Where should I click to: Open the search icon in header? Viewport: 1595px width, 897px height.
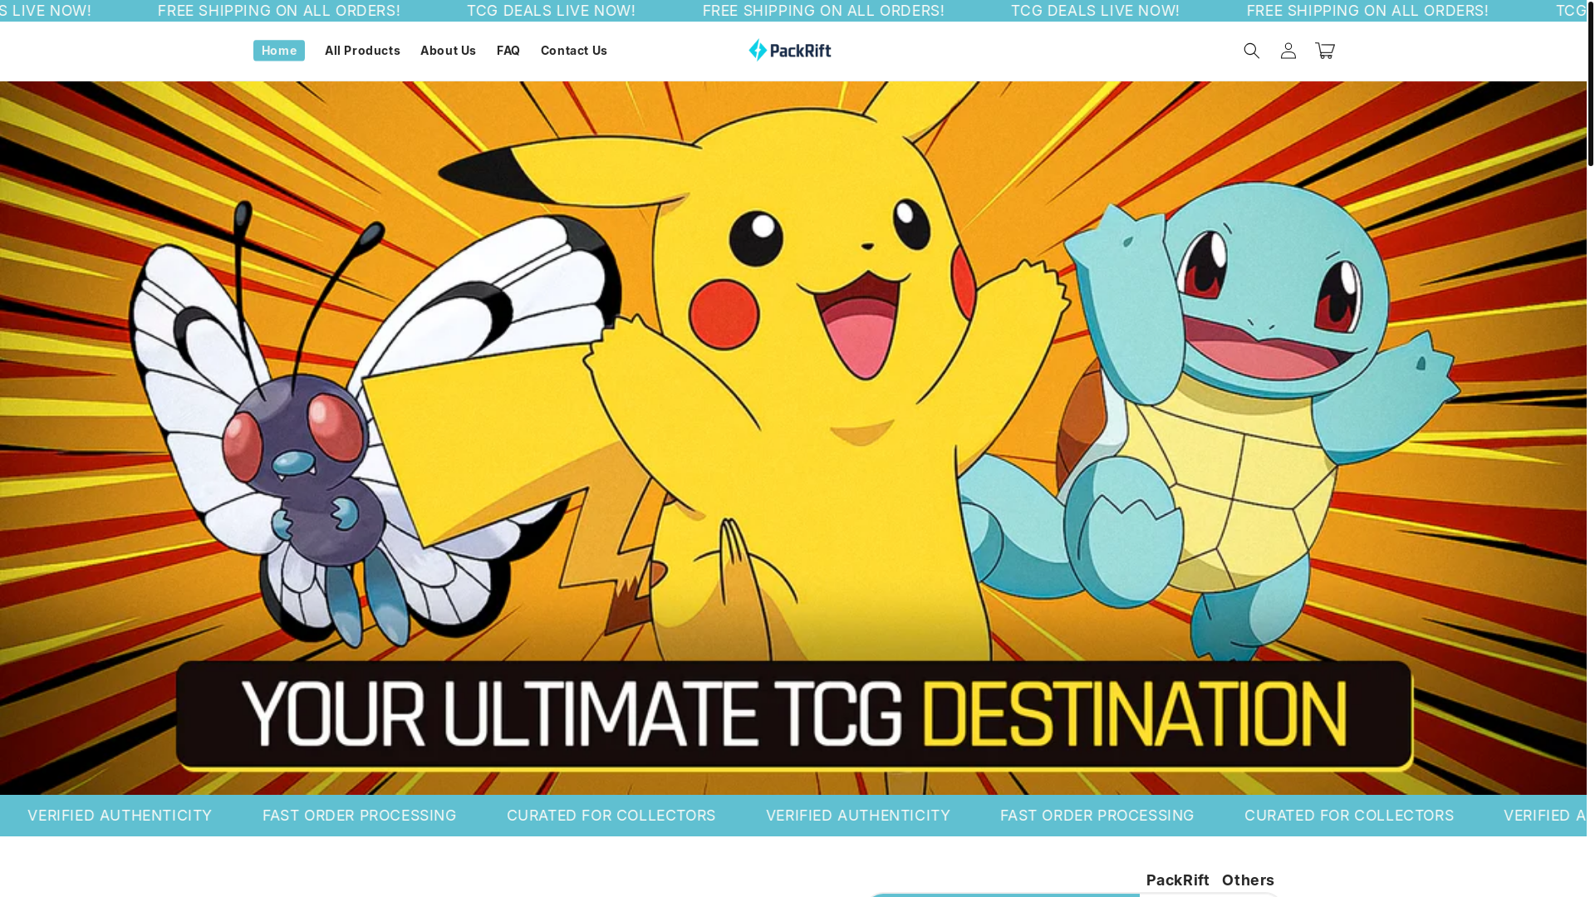[1251, 51]
